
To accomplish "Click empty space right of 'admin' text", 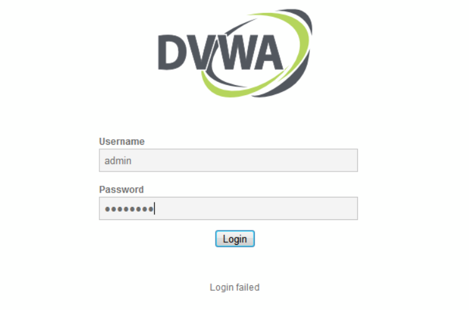I will click(244, 160).
